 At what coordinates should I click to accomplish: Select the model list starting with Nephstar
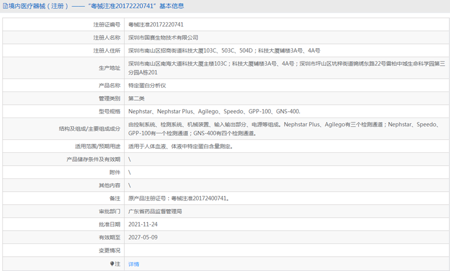tap(214, 112)
